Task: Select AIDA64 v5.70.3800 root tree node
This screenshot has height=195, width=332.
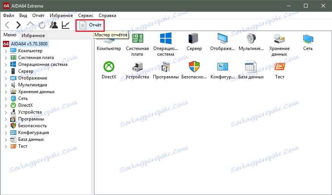Action: pos(26,44)
